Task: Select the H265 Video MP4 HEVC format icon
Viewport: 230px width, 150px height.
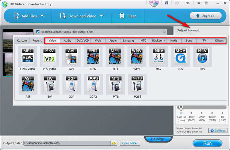Action: pos(27,56)
